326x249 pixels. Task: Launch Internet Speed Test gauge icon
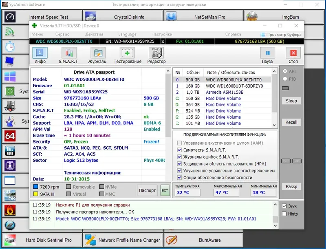[x=10, y=17]
